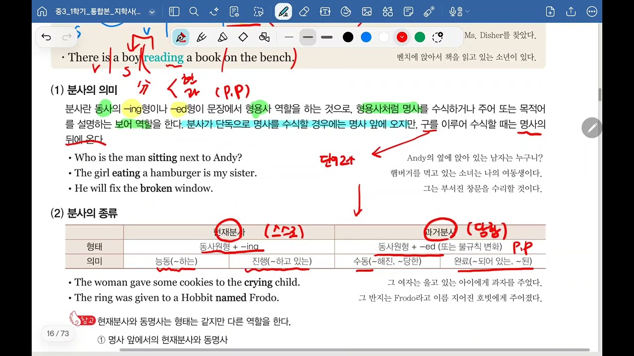Tap the teal word 'reading'
The width and height of the screenshot is (634, 356).
[163, 57]
